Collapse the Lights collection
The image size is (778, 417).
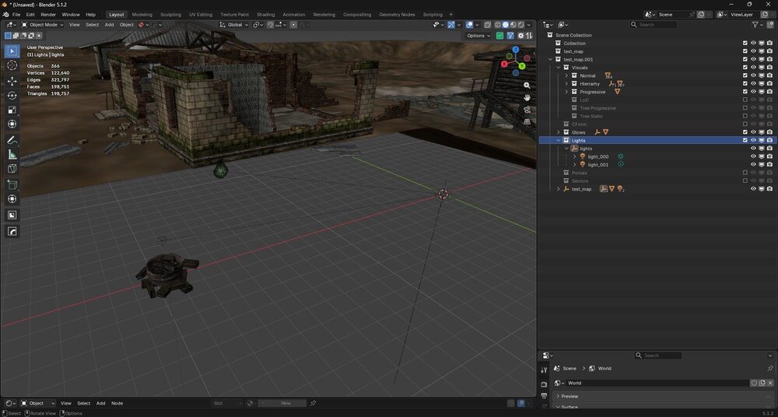click(x=558, y=141)
